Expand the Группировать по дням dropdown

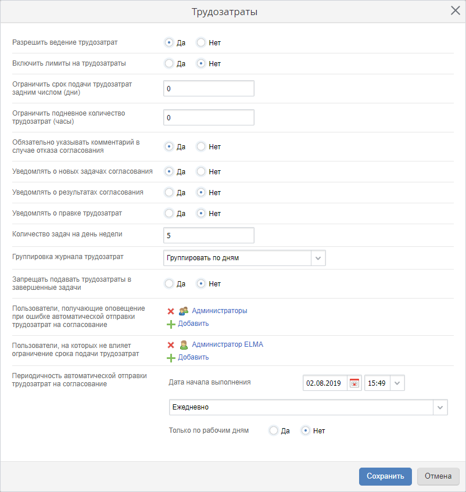click(318, 258)
